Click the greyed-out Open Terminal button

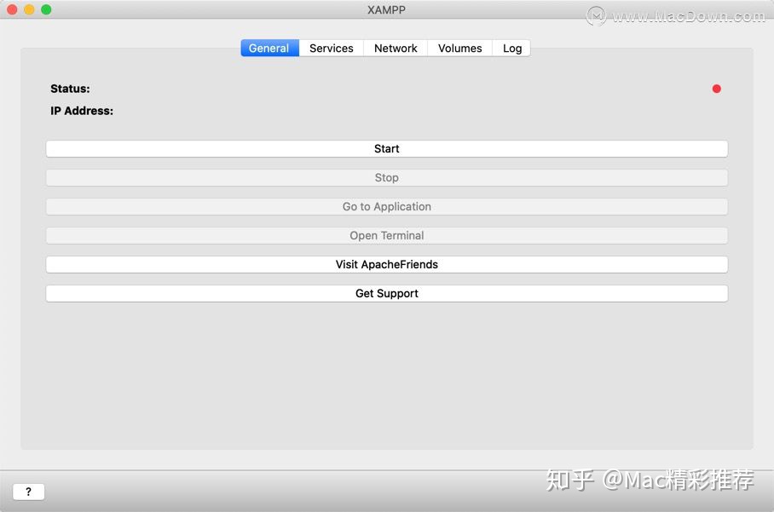tap(386, 236)
